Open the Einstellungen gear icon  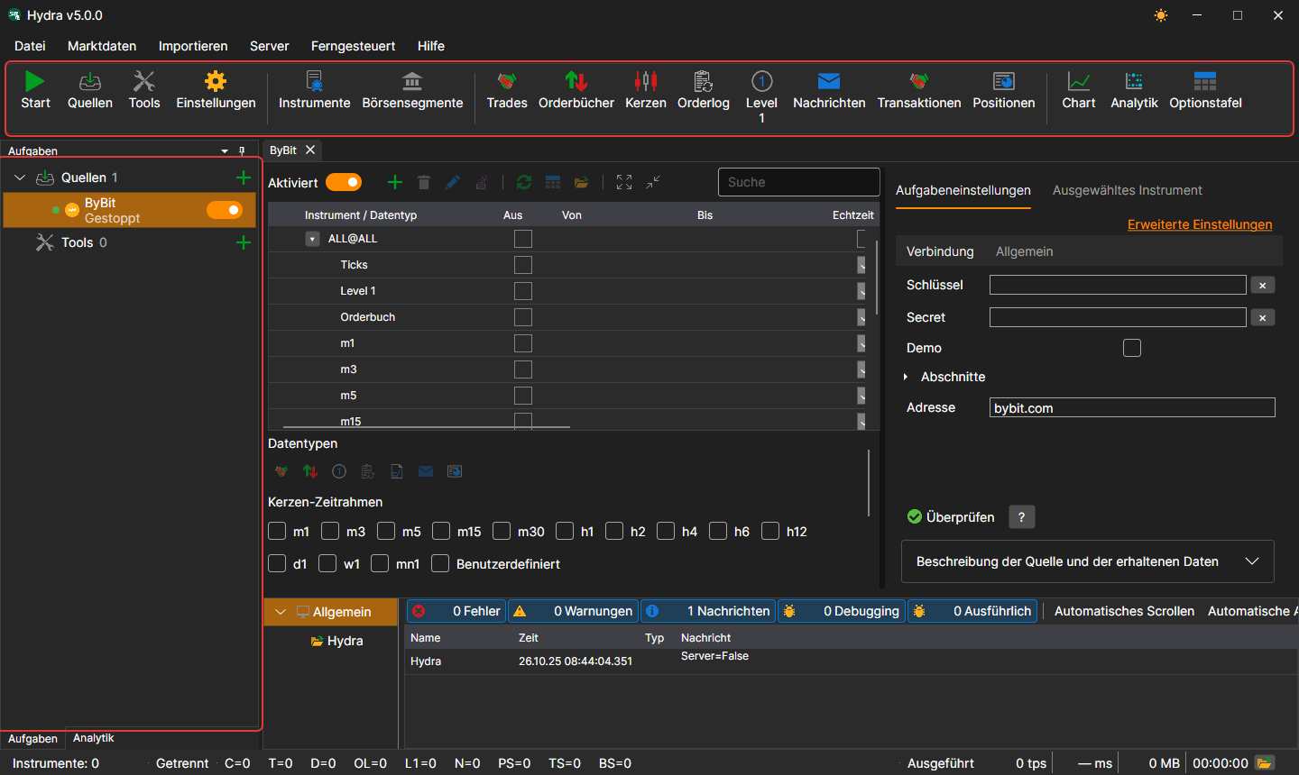[216, 82]
